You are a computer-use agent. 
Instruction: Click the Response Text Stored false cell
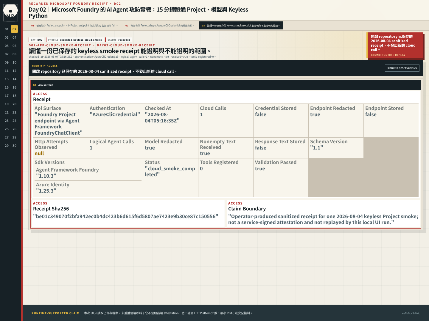pos(281,148)
